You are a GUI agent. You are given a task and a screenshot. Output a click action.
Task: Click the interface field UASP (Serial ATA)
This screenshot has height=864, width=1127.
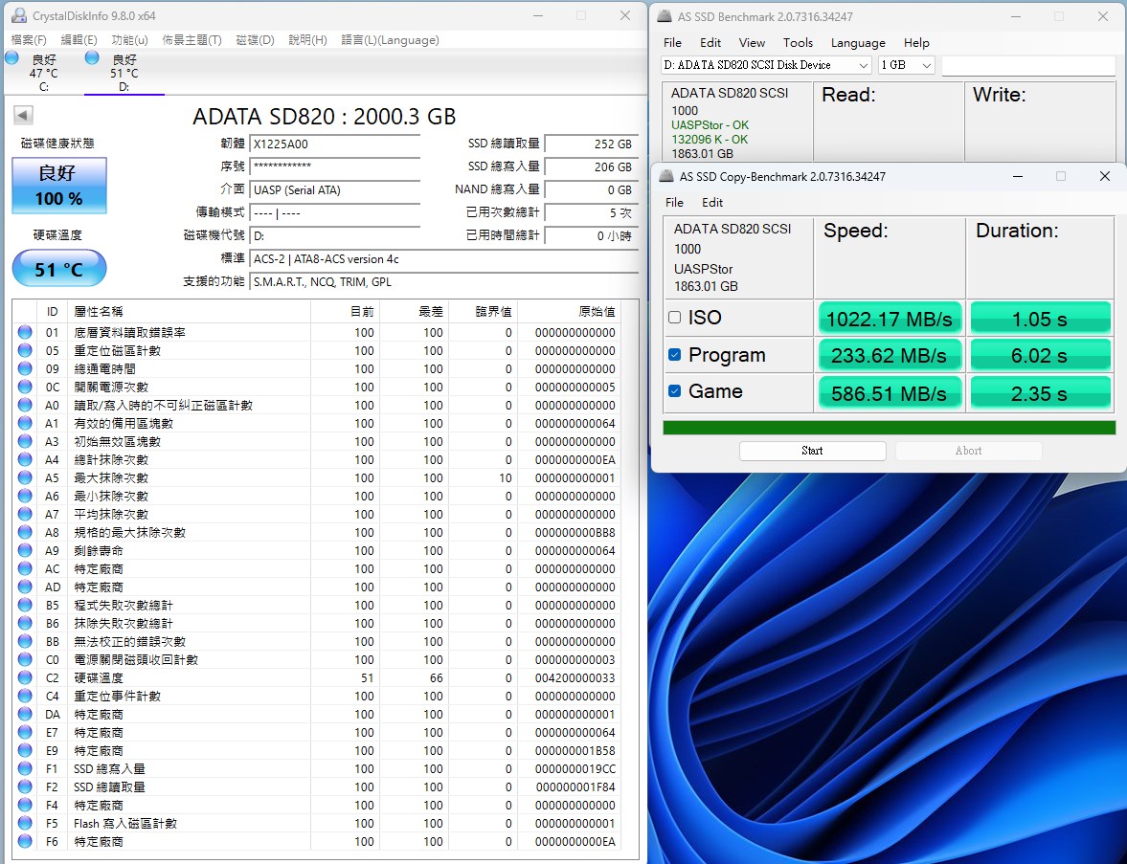(335, 189)
